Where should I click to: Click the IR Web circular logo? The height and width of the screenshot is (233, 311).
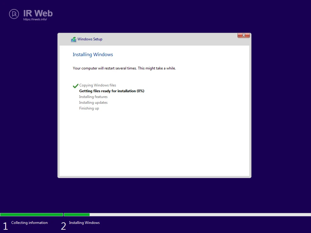pos(14,14)
